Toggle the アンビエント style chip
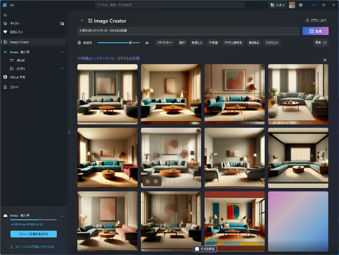This screenshot has width=339, height=255. pyautogui.click(x=271, y=43)
